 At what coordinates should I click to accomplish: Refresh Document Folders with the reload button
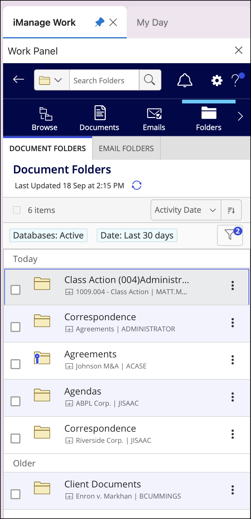[137, 185]
